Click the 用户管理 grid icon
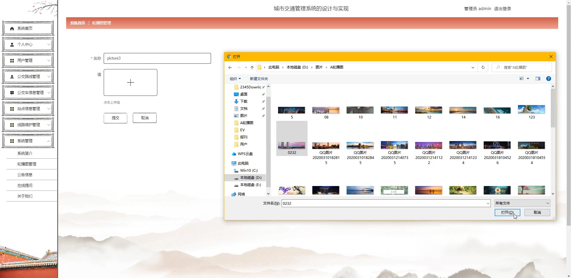This screenshot has width=571, height=278. click(x=12, y=61)
